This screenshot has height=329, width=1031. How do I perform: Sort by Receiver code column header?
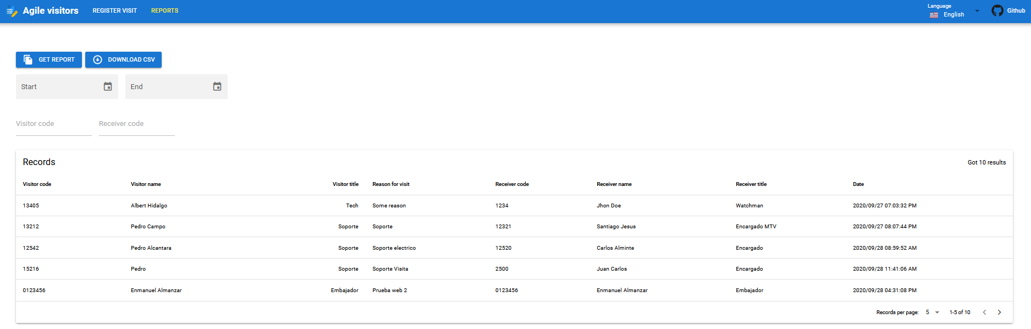(512, 184)
